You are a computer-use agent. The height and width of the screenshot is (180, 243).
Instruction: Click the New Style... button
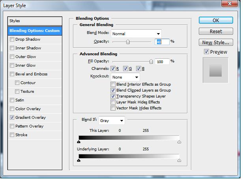click(216, 42)
